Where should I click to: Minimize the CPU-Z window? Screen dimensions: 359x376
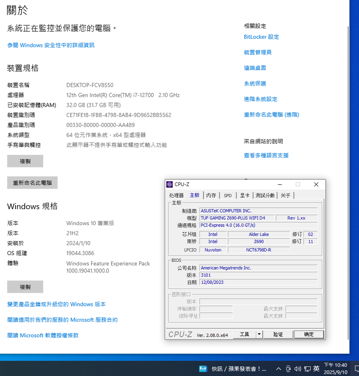(280, 184)
